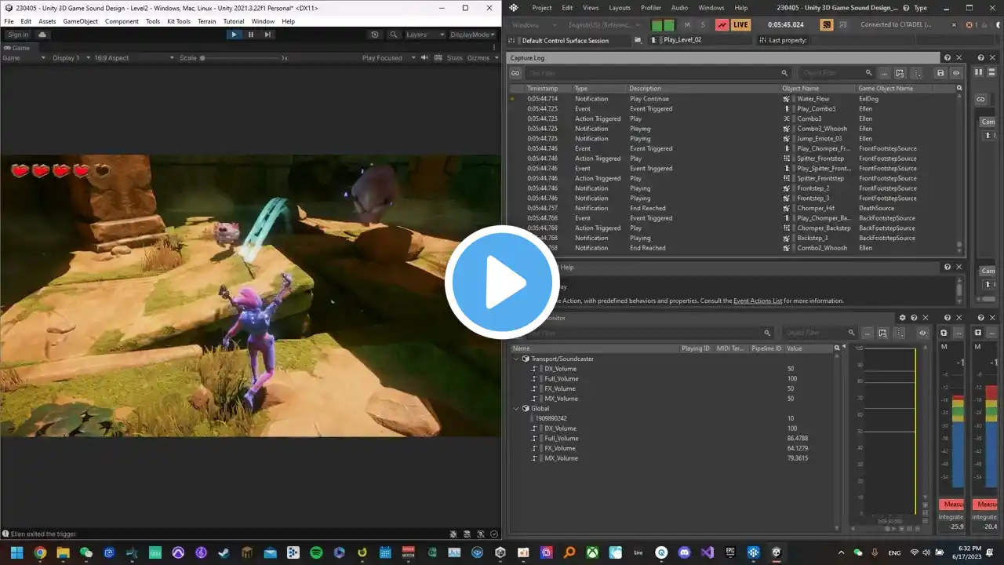Click the Unity cloud services icon

coord(42,35)
